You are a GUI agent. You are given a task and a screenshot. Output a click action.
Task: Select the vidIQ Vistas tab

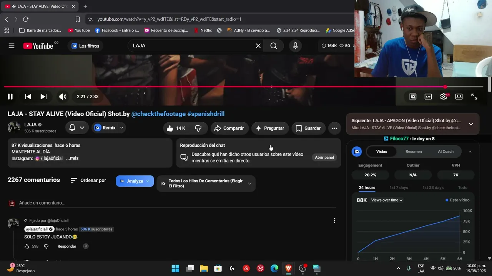[382, 151]
